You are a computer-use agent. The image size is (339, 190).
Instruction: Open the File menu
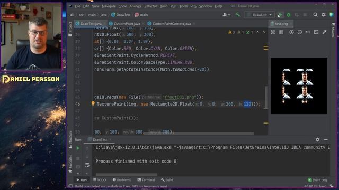[x=78, y=6]
